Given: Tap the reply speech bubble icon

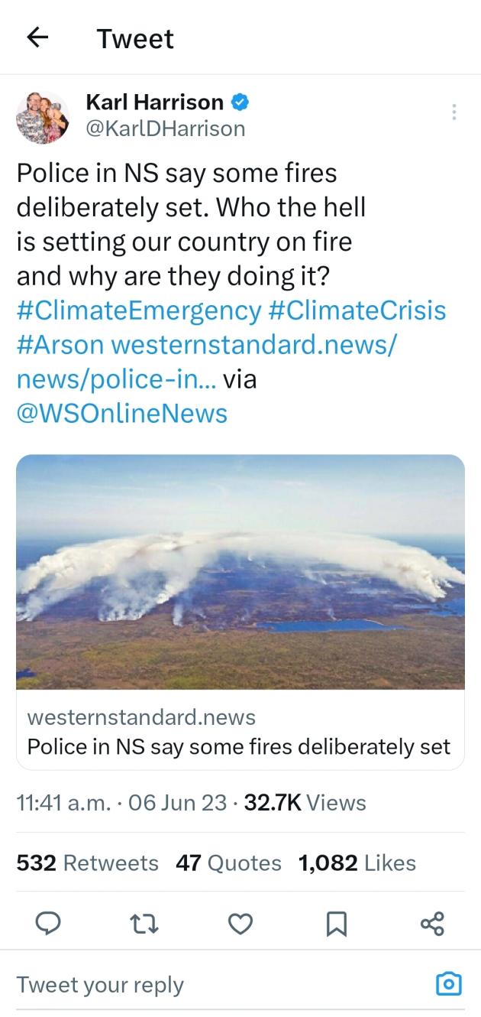Looking at the screenshot, I should pyautogui.click(x=49, y=924).
